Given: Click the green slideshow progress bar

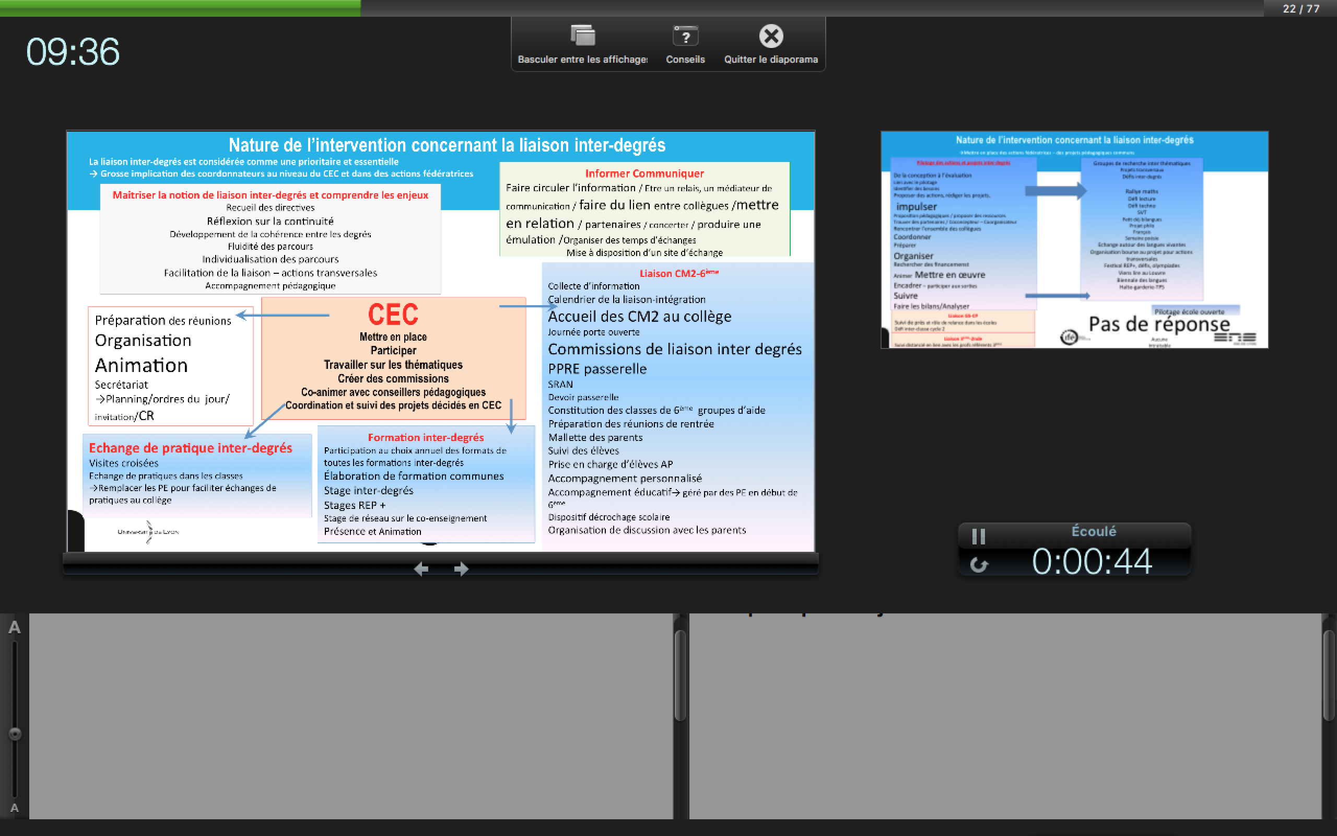Looking at the screenshot, I should [180, 8].
